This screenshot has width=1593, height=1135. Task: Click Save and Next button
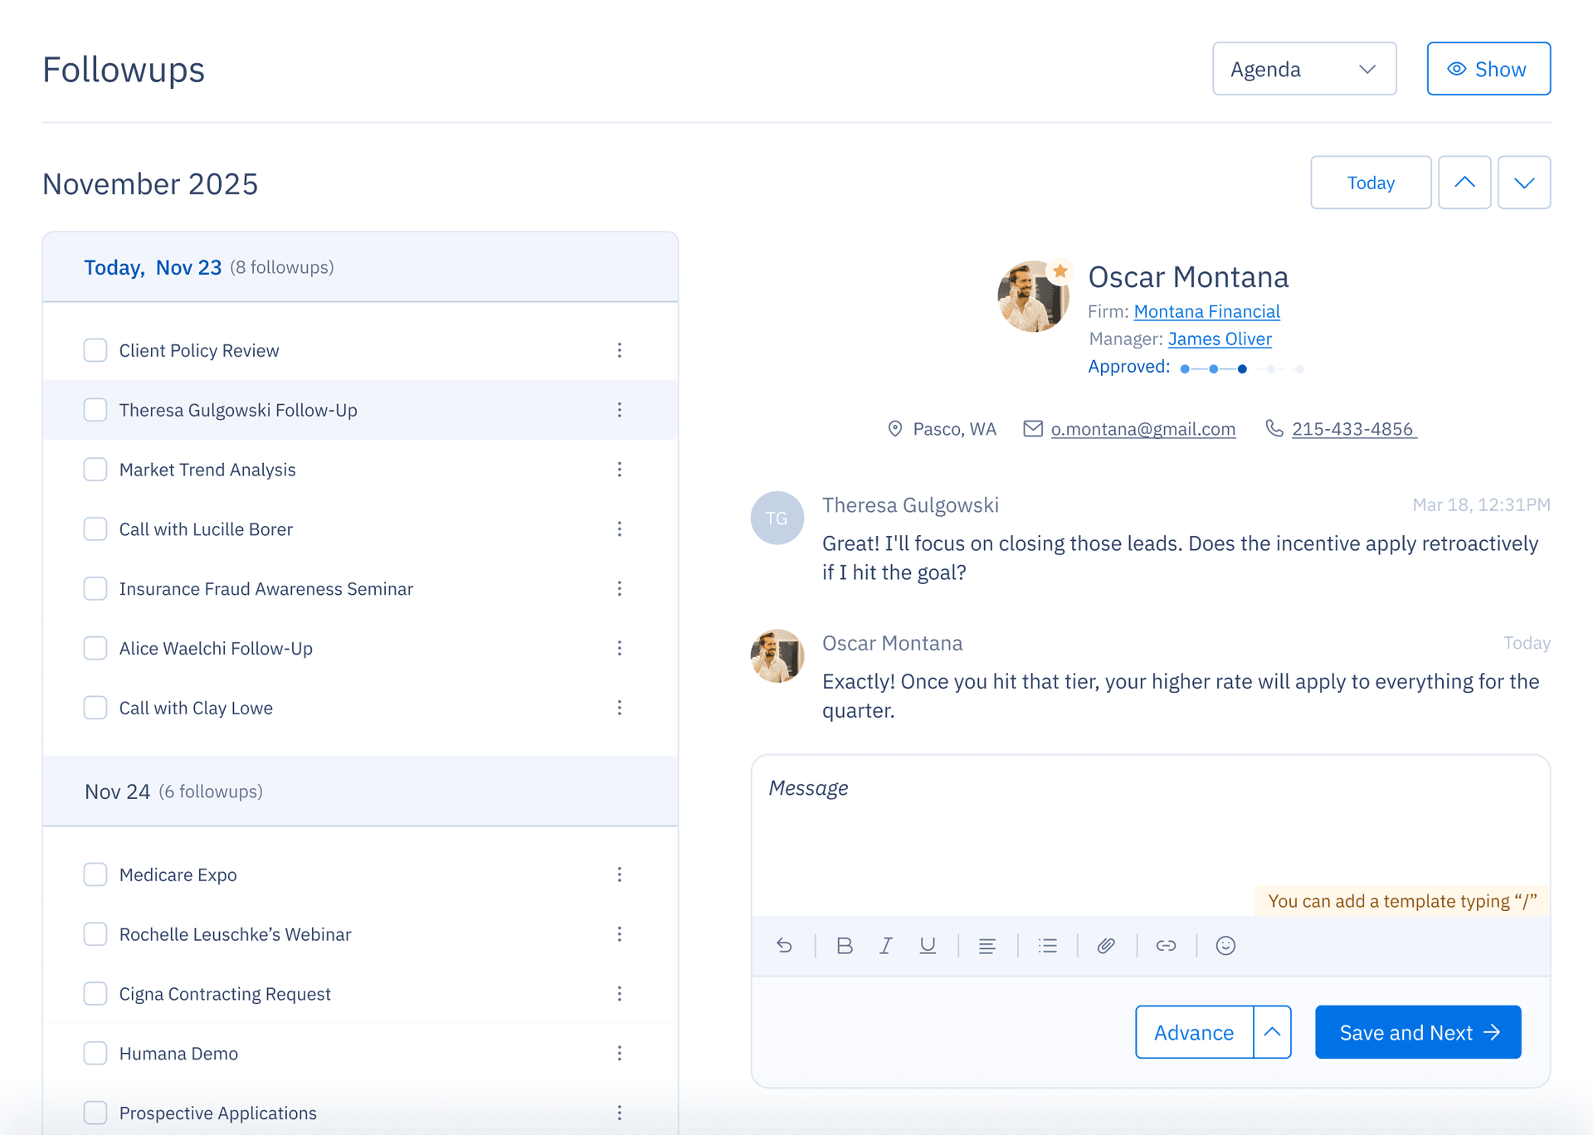[1417, 1032]
